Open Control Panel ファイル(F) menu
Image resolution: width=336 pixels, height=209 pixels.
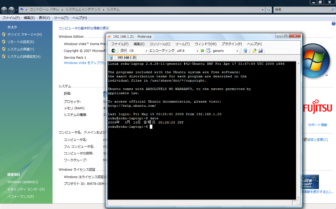11,18
